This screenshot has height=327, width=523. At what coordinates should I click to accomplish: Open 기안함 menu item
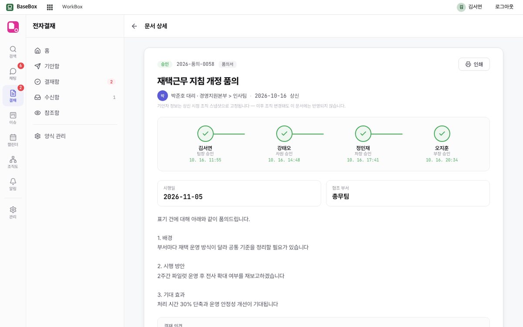75,66
